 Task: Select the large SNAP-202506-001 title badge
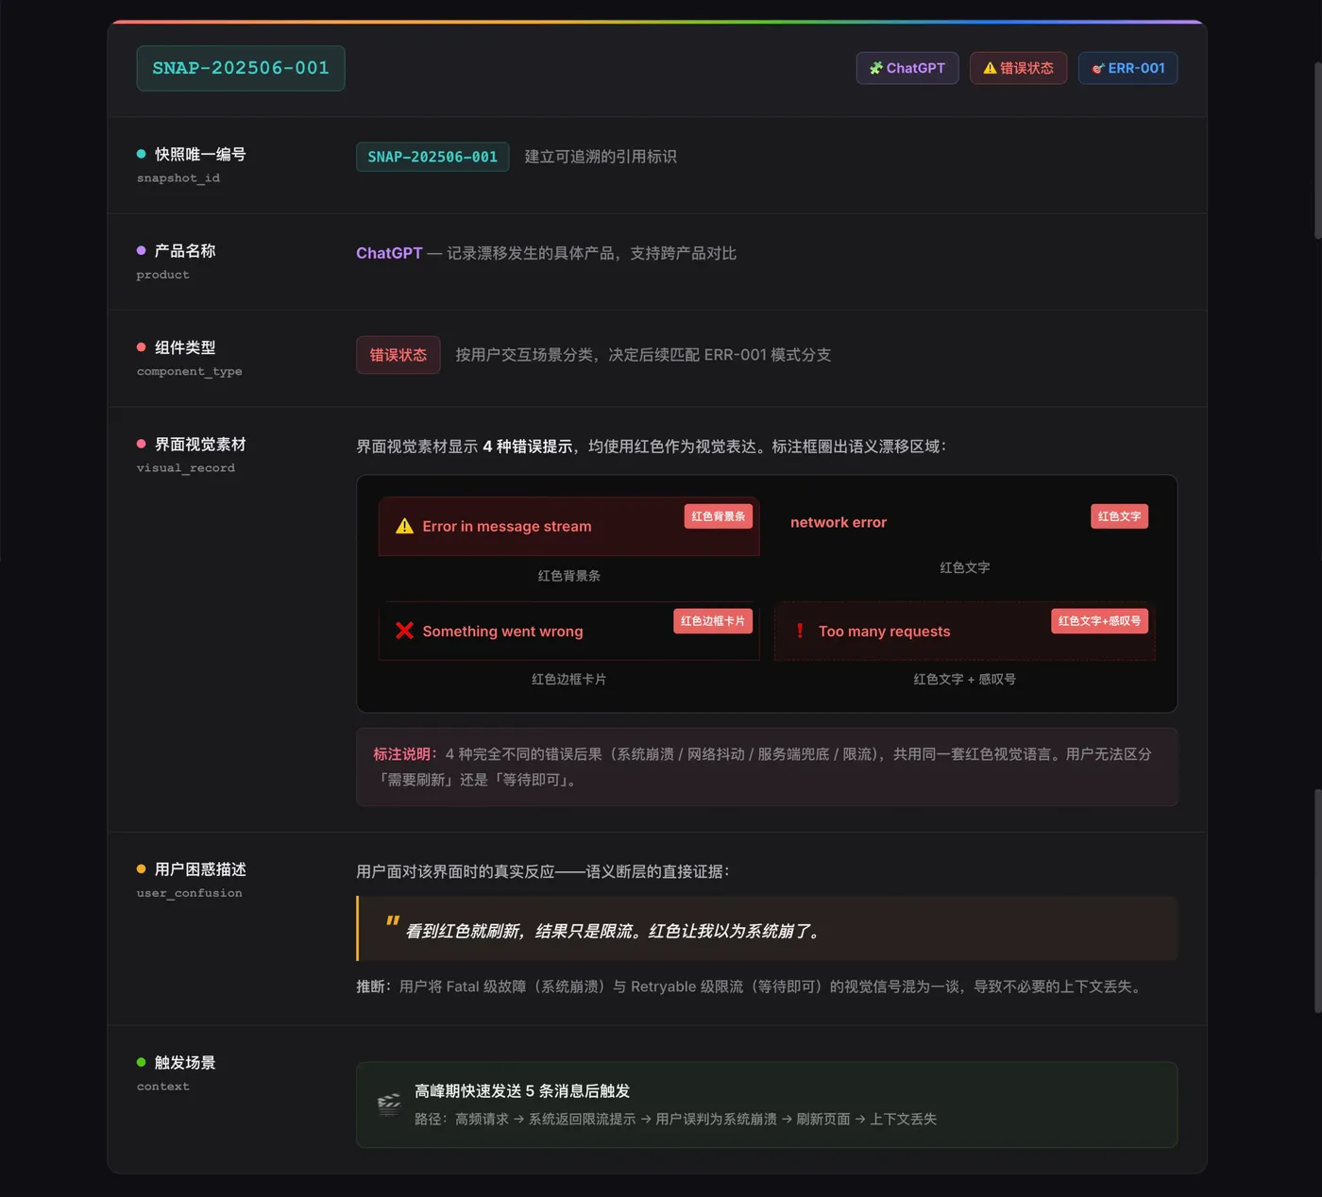(241, 68)
